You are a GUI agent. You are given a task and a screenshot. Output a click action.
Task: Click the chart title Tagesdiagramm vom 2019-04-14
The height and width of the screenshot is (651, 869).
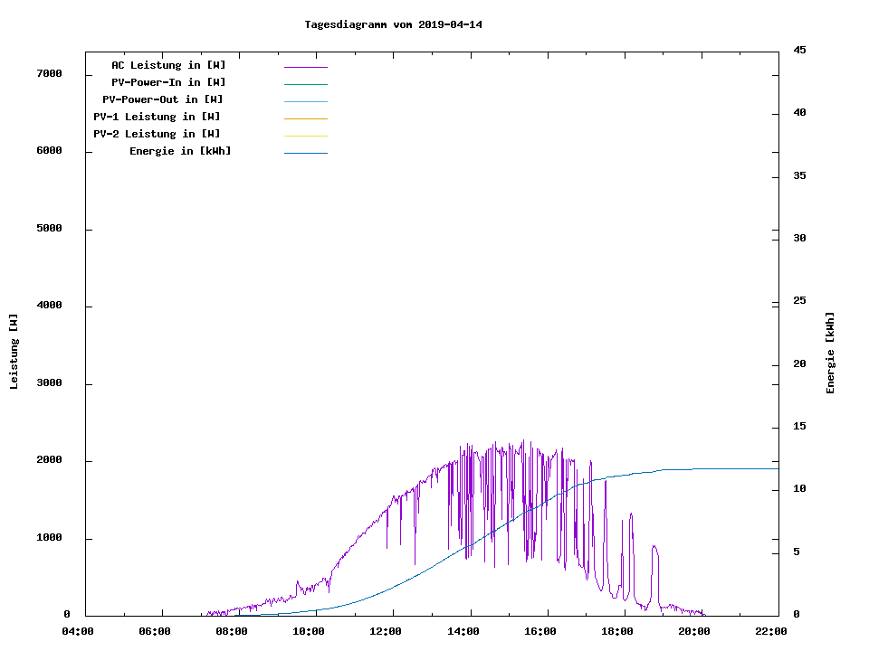393,24
